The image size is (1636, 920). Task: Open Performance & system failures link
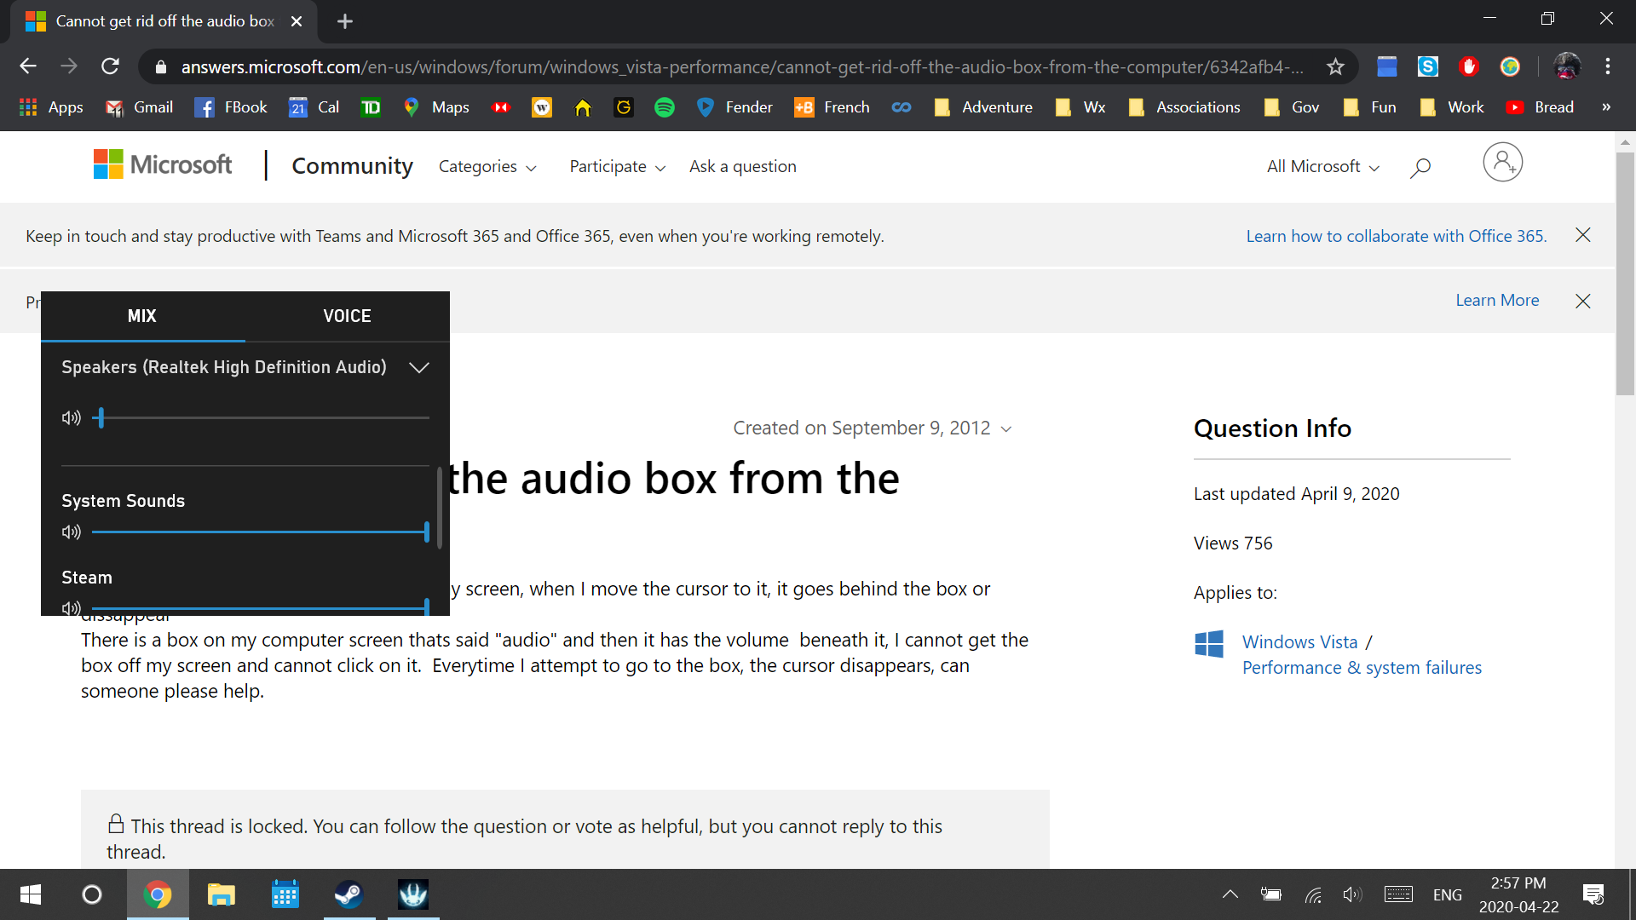1362,668
